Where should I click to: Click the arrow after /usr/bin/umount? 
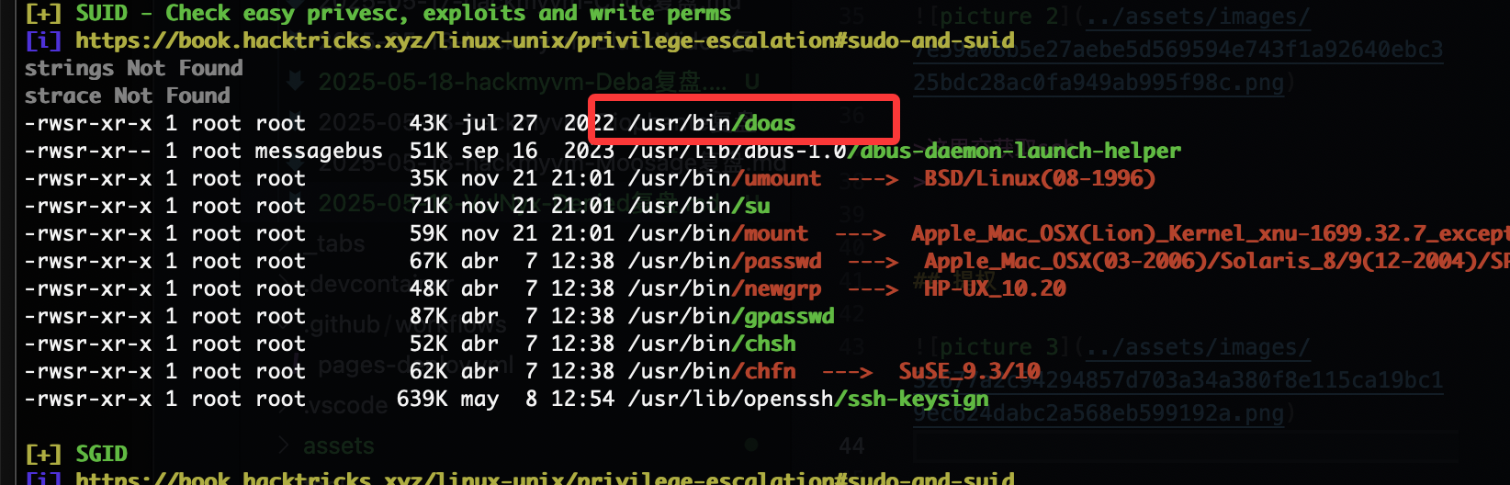(873, 179)
